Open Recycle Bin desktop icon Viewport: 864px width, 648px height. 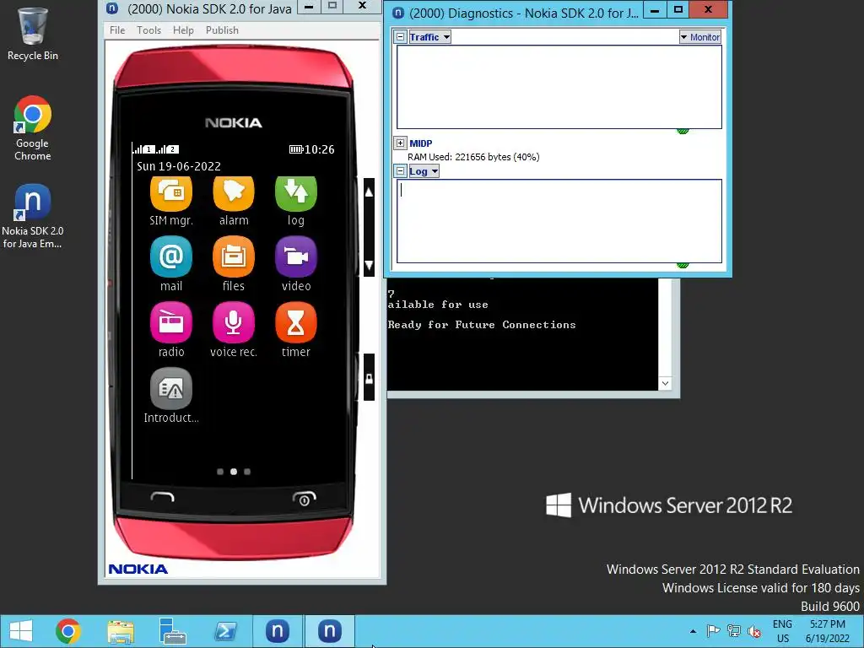pyautogui.click(x=33, y=34)
